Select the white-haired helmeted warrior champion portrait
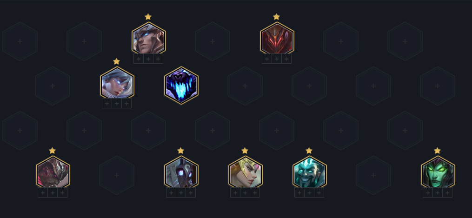Image resolution: width=472 pixels, height=218 pixels. coord(149,39)
